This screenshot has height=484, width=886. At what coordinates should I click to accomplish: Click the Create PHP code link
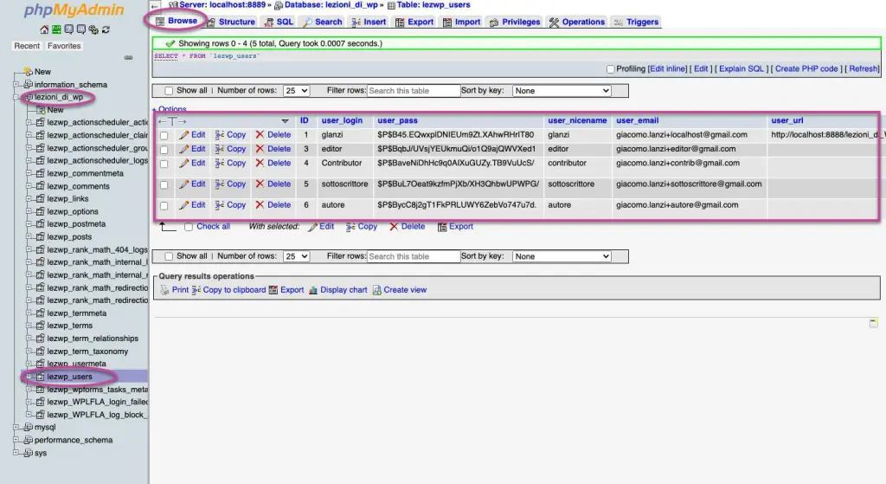(x=806, y=69)
